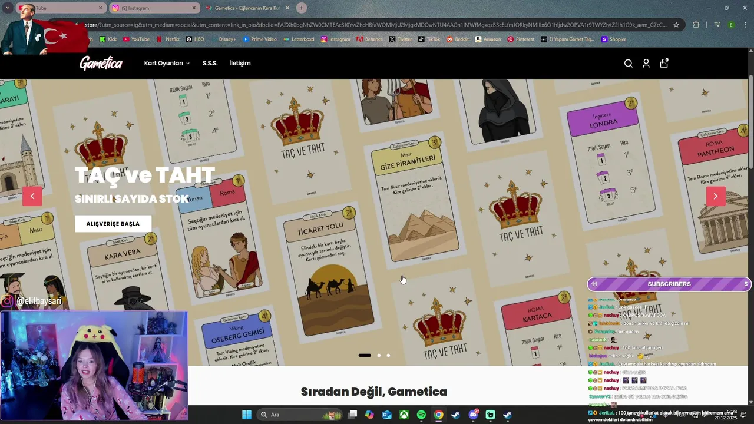Open the İletişim menu item
The width and height of the screenshot is (754, 424).
point(240,63)
